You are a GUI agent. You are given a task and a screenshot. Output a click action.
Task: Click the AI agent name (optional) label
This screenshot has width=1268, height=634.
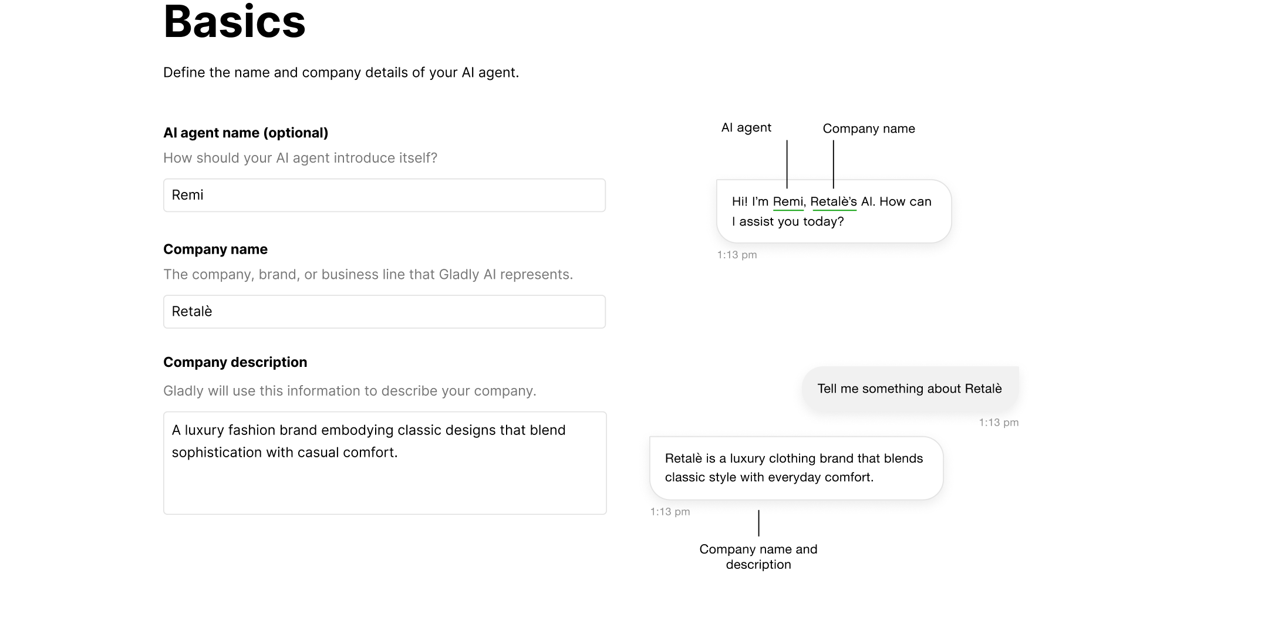coord(245,133)
